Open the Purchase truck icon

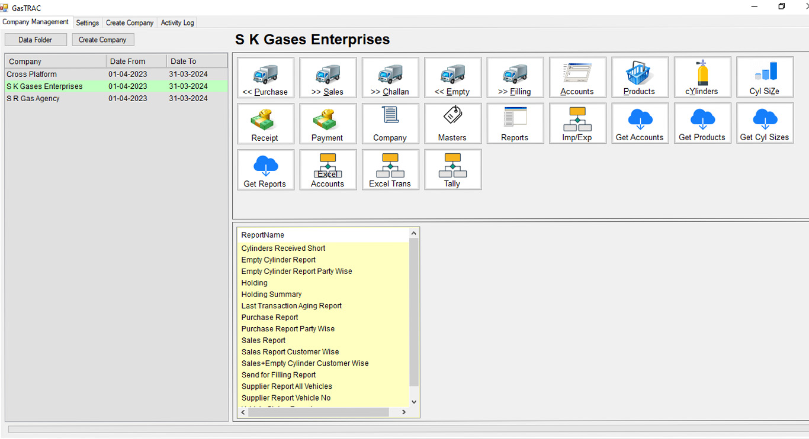265,78
